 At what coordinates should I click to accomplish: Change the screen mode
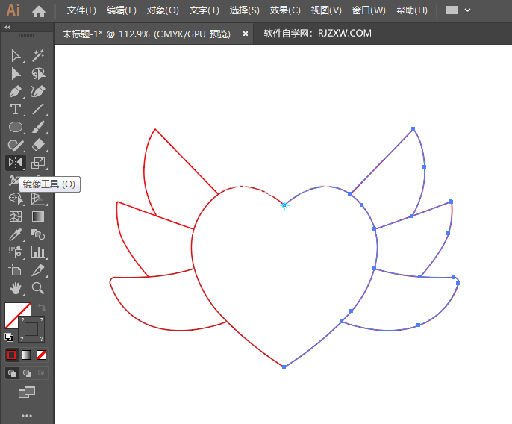27,392
